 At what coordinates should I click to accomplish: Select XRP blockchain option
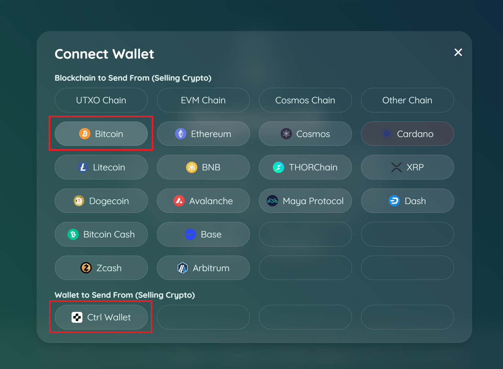click(407, 167)
